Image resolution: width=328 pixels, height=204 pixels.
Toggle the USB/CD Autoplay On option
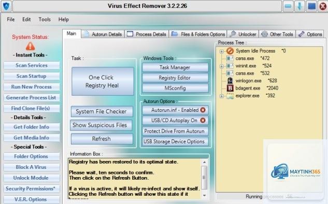tap(175, 121)
